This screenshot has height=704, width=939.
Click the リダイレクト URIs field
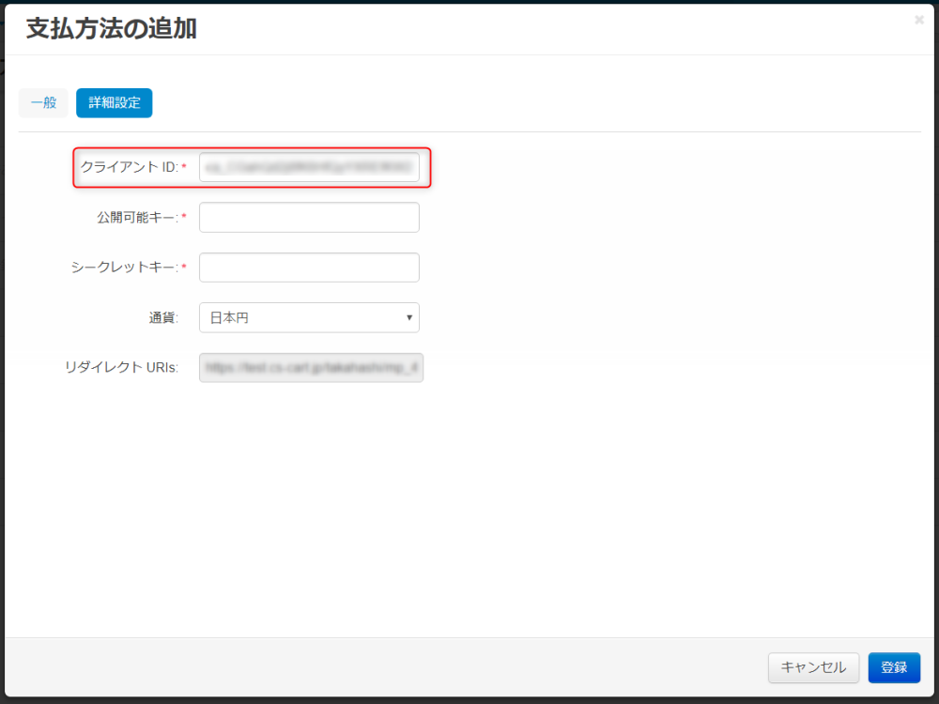pos(311,368)
